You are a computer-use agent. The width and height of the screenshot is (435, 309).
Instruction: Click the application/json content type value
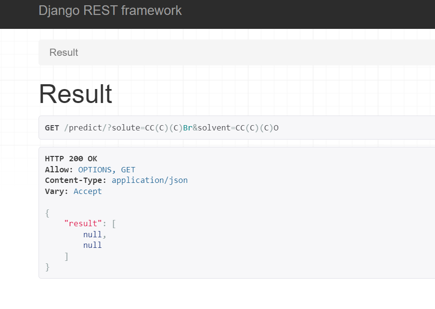pos(150,180)
